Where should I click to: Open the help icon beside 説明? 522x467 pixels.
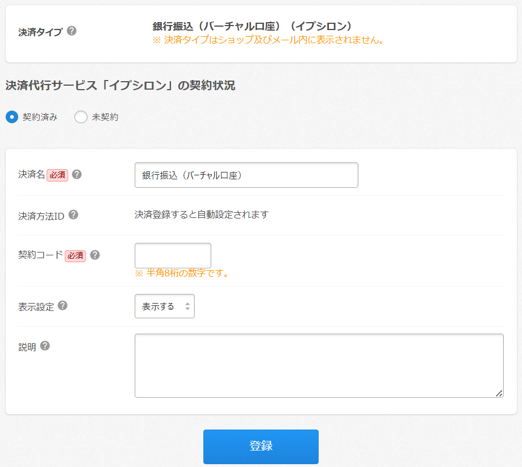coord(45,346)
